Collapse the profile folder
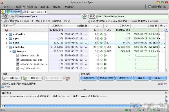 tap(7, 47)
